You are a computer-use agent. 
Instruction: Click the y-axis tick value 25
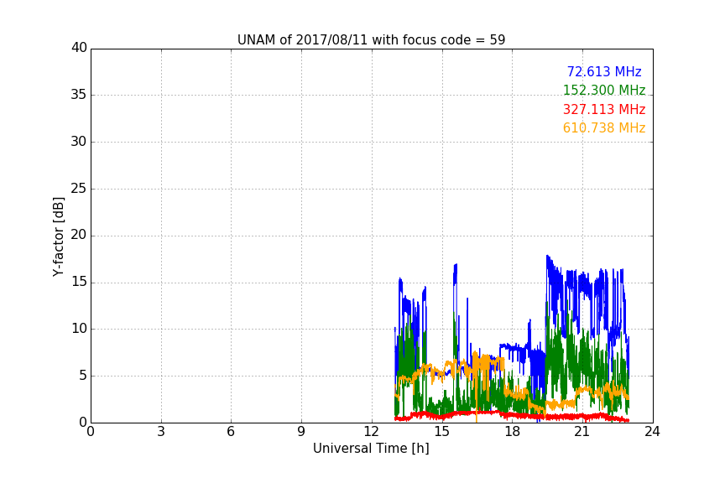79,189
